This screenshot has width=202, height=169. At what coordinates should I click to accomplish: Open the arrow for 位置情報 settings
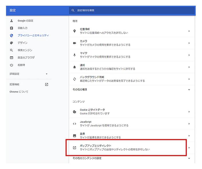(189, 31)
